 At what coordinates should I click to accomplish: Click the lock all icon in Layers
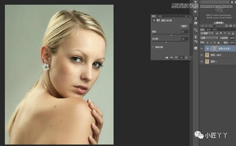pos(218,43)
